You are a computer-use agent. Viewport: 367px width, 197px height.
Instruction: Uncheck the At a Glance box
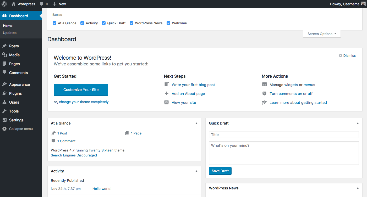(54, 23)
